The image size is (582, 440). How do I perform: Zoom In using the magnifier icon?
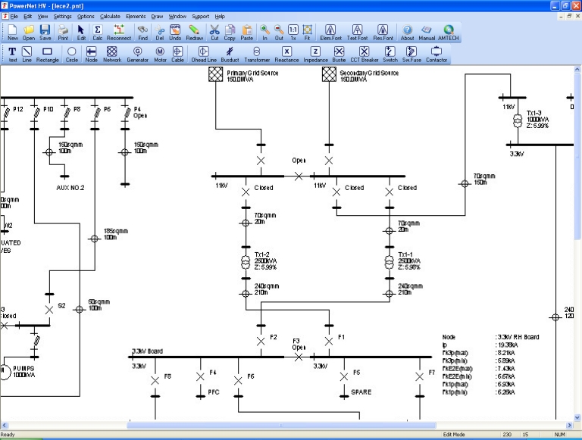264,33
